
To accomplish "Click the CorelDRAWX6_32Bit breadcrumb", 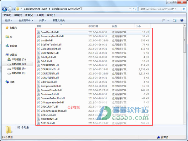I will tap(35, 9).
